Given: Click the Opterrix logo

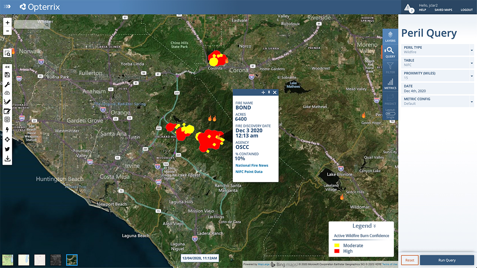Looking at the screenshot, I should [x=40, y=7].
